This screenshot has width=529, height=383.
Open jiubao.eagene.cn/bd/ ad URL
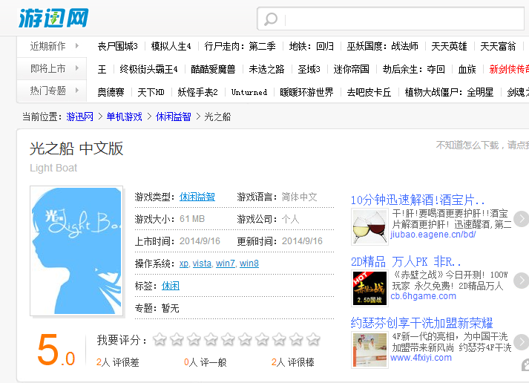[x=433, y=235]
